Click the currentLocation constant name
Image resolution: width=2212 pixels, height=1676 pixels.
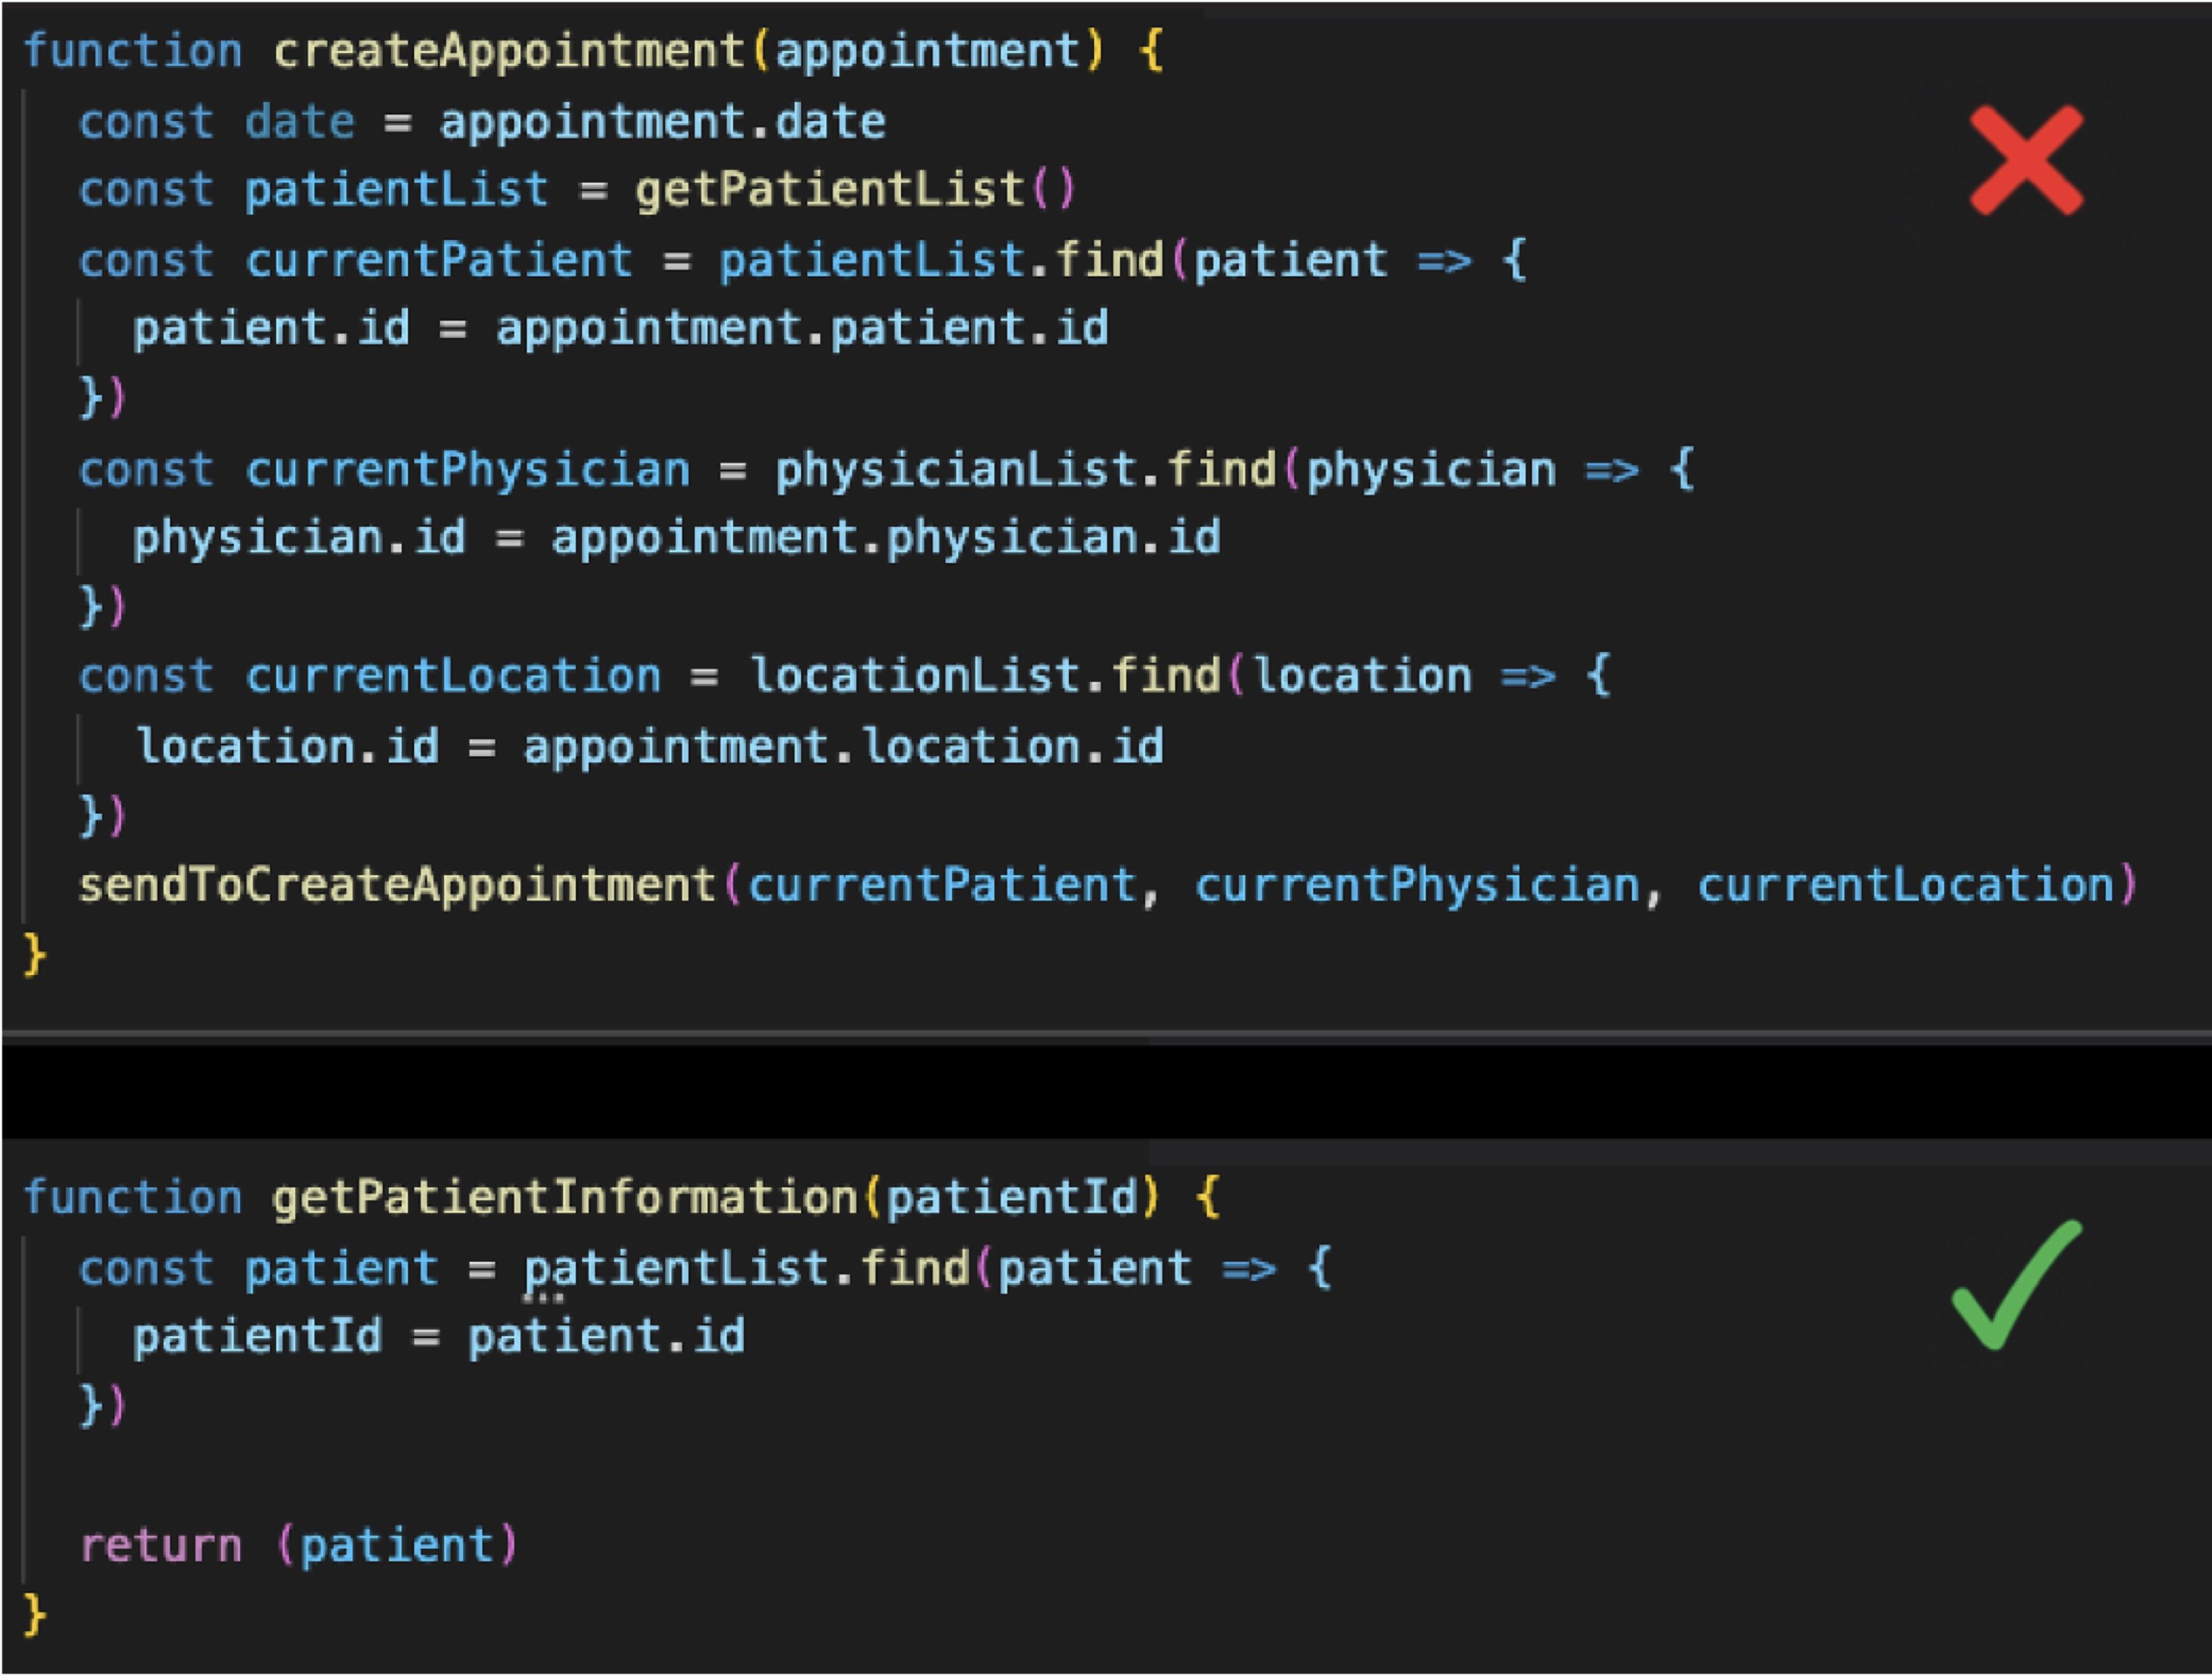pos(453,677)
